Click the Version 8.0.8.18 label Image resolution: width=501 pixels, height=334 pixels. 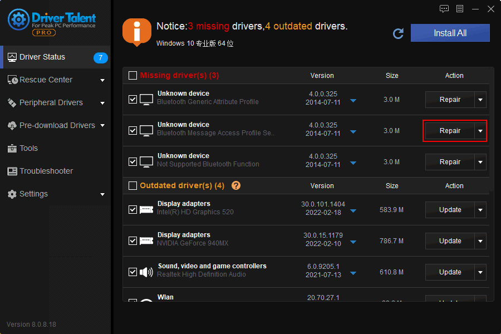31,325
